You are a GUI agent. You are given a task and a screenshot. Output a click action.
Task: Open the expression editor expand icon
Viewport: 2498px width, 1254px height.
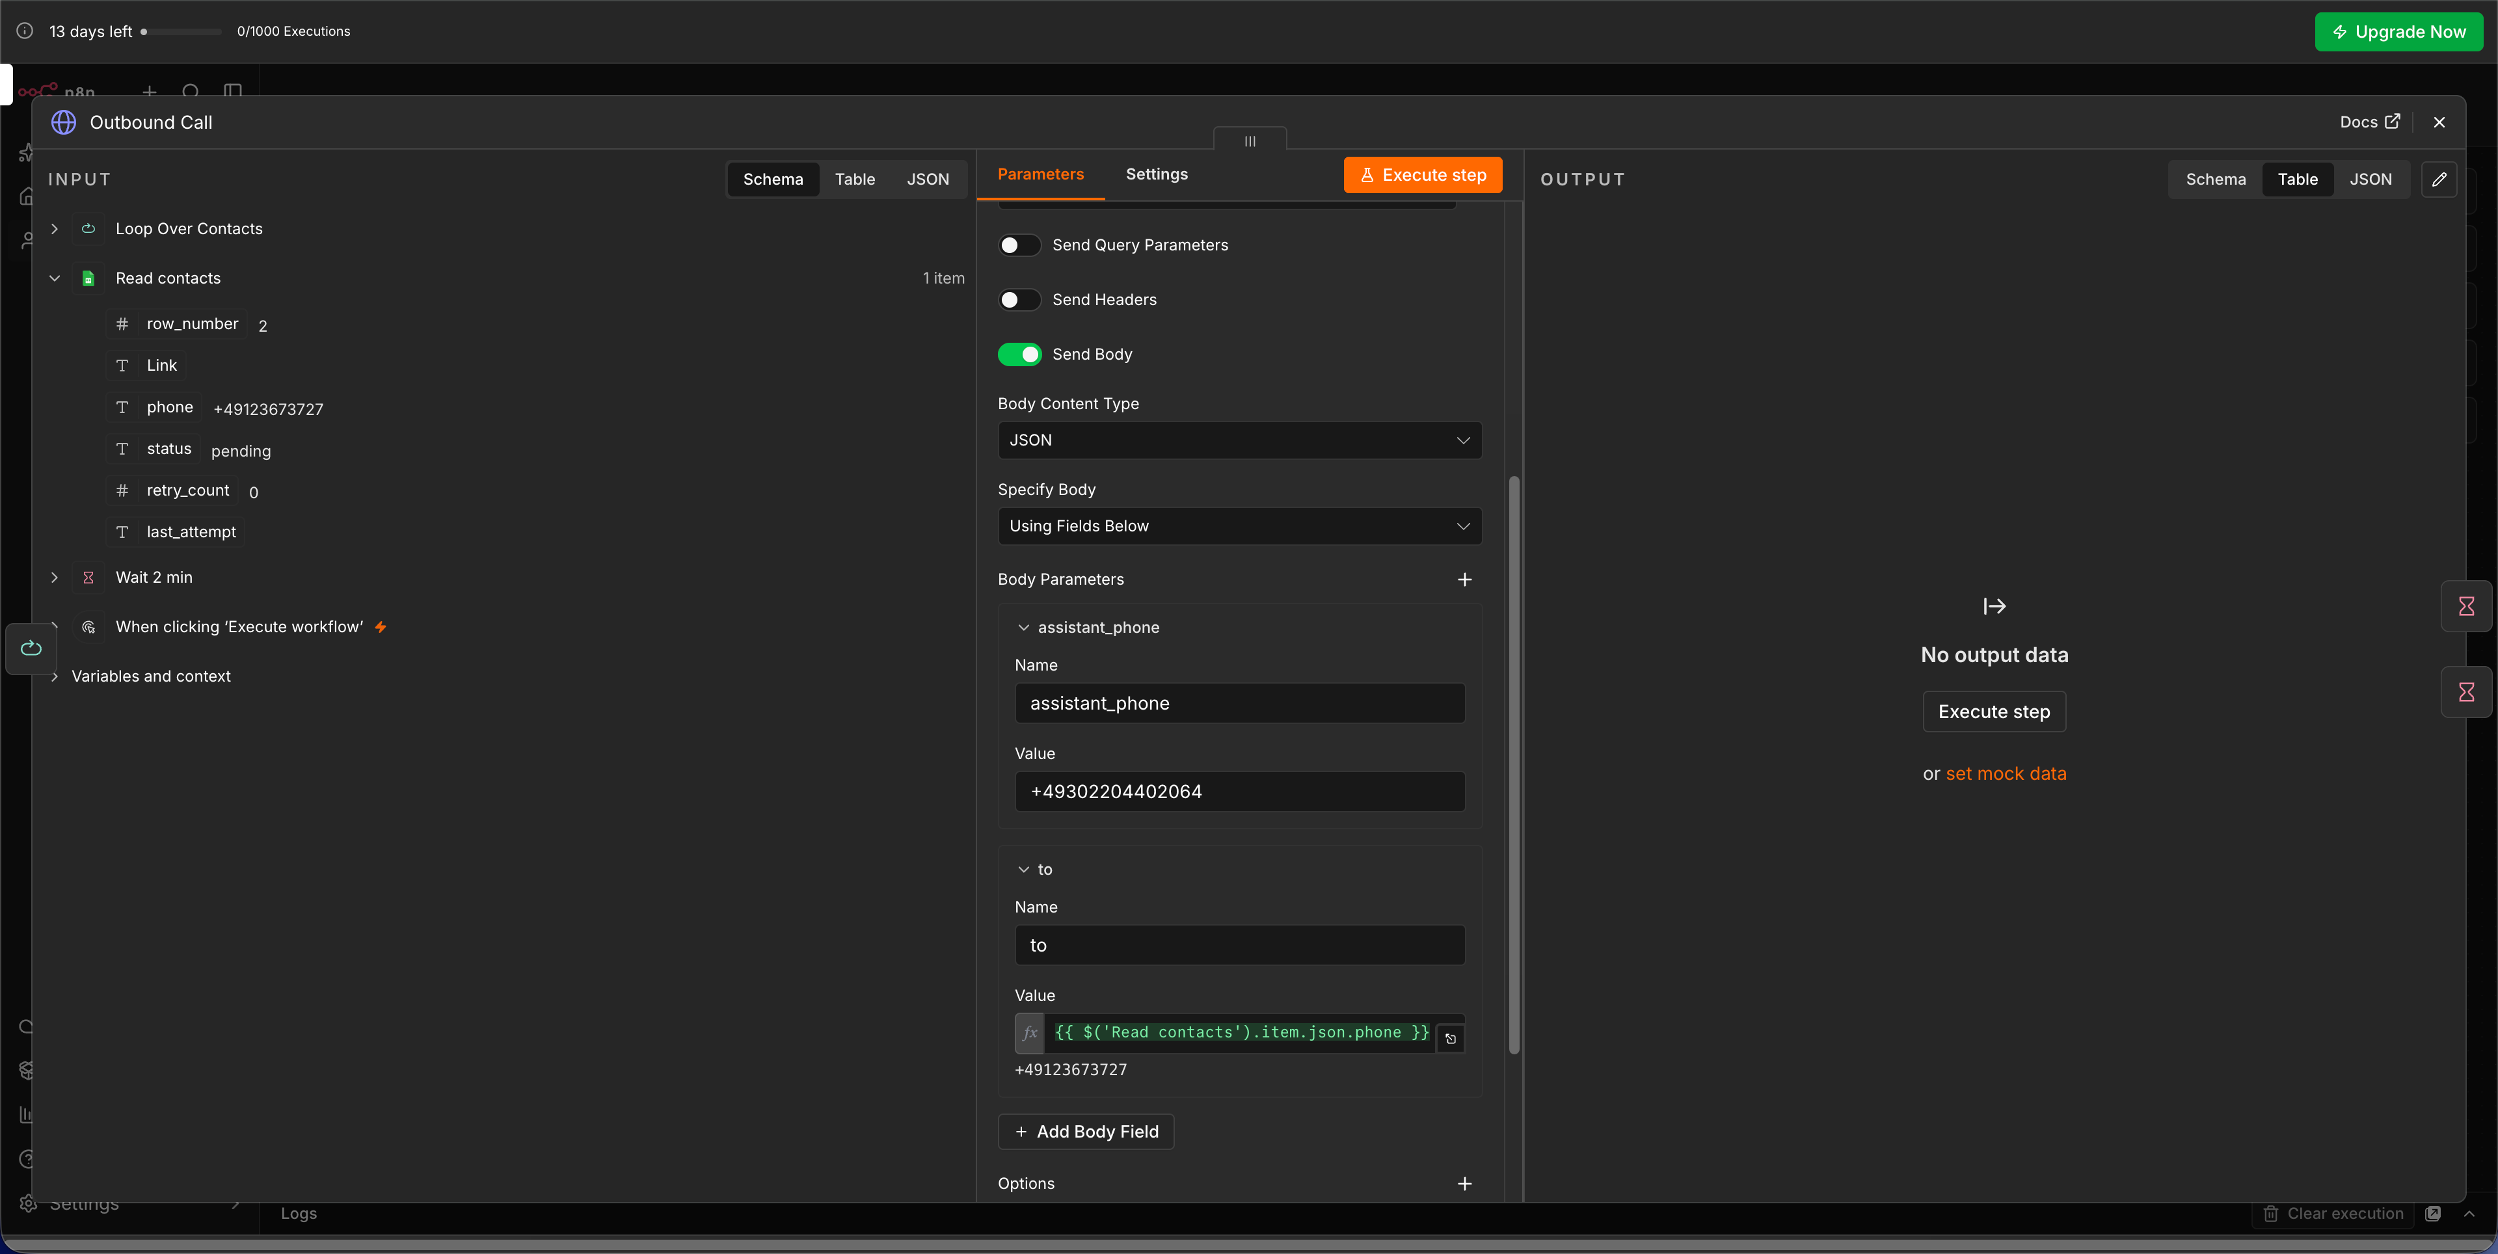[1451, 1039]
